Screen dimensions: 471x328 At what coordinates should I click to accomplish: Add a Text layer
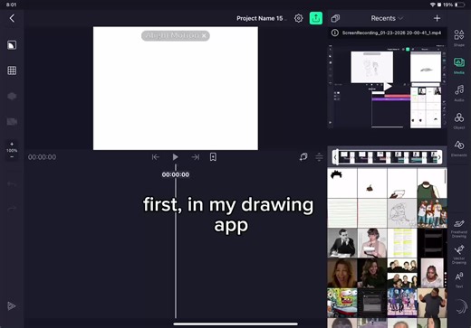click(x=459, y=280)
